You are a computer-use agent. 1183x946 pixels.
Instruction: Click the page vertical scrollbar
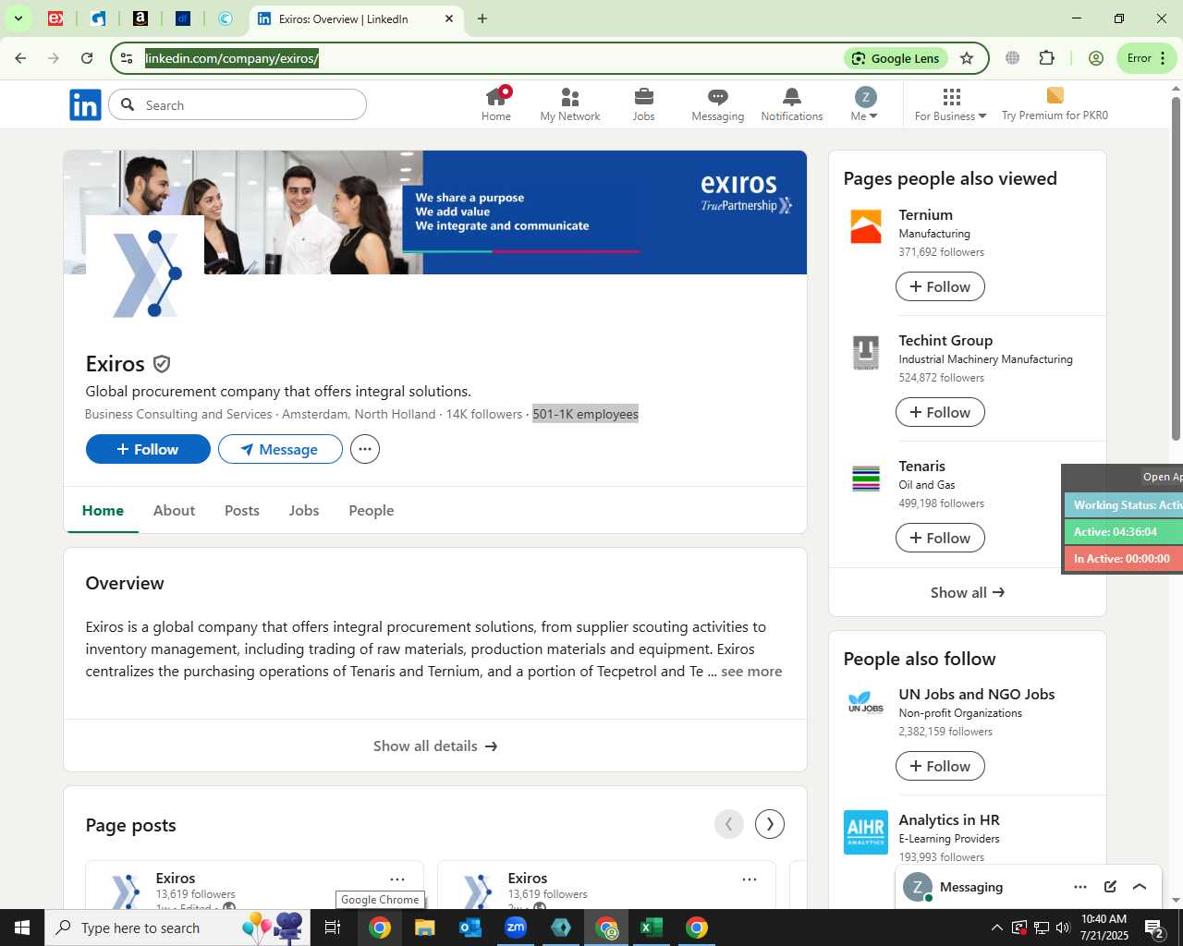pyautogui.click(x=1176, y=268)
